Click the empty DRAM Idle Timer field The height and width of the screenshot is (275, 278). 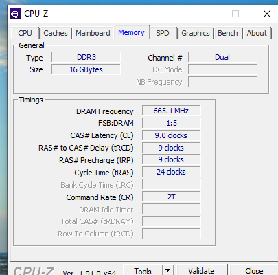point(171,209)
